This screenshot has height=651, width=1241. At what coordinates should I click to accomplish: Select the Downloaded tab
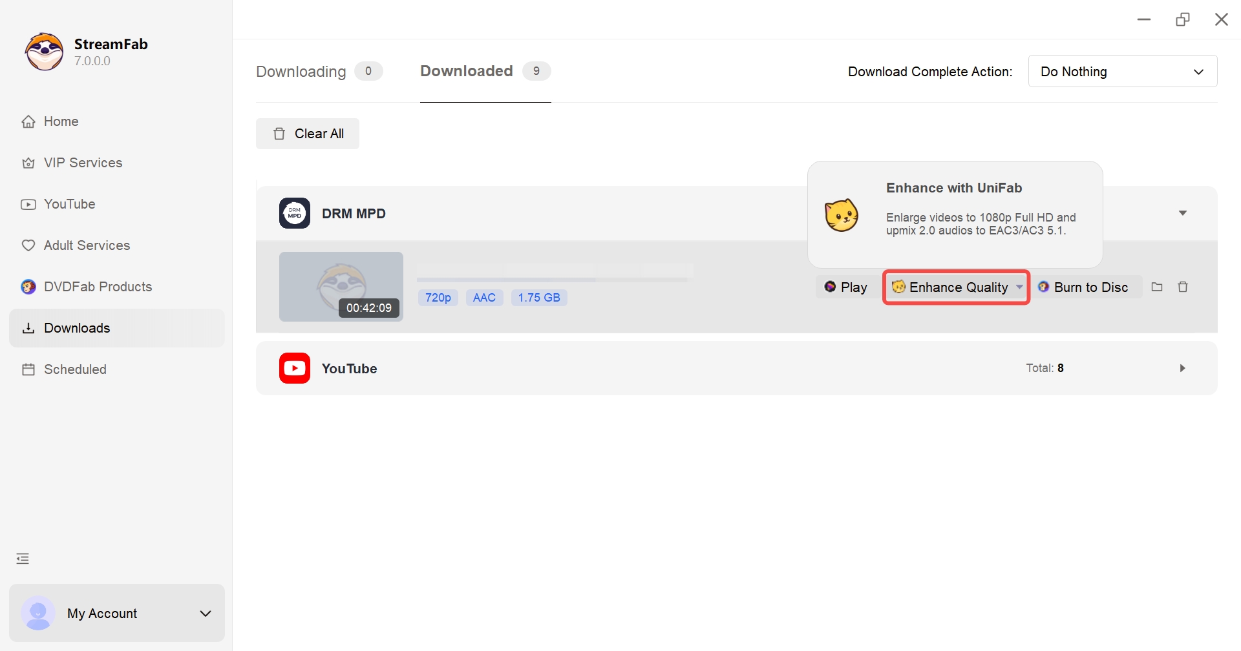coord(467,71)
